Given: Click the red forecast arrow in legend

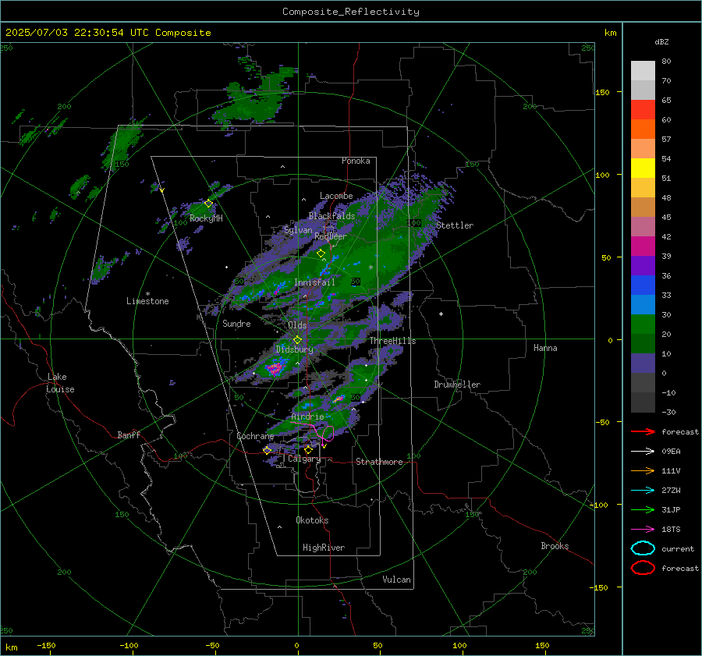Looking at the screenshot, I should pos(643,431).
